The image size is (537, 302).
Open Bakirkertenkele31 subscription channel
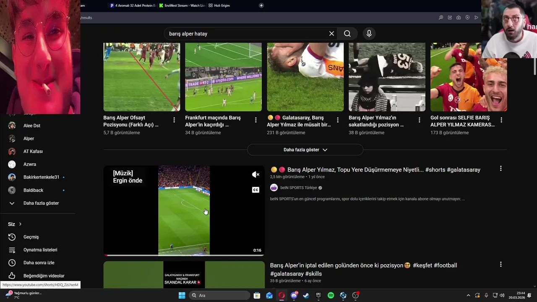pyautogui.click(x=41, y=177)
